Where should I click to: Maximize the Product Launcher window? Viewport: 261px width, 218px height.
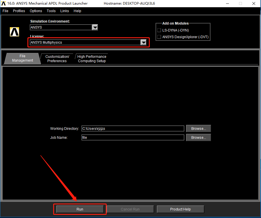(x=240, y=3)
